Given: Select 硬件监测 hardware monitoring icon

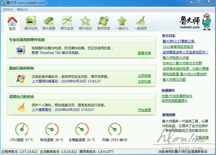Looking at the screenshot, I should click(x=67, y=23).
